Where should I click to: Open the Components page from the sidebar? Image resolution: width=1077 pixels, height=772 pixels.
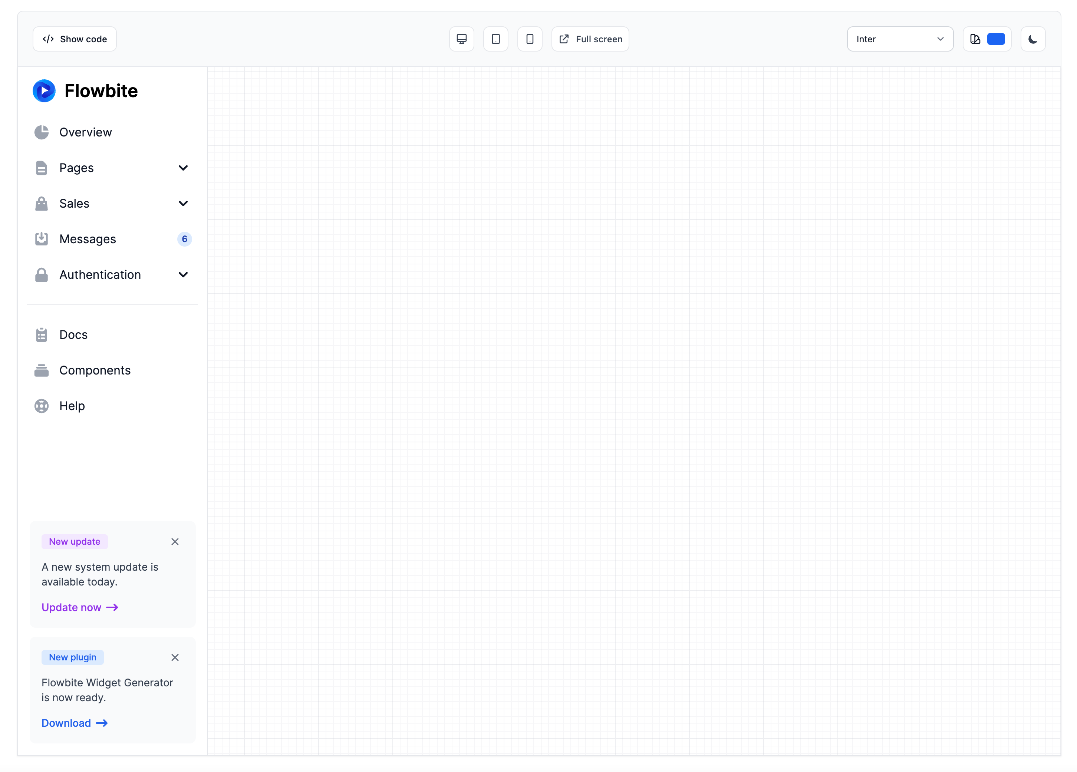click(x=95, y=370)
